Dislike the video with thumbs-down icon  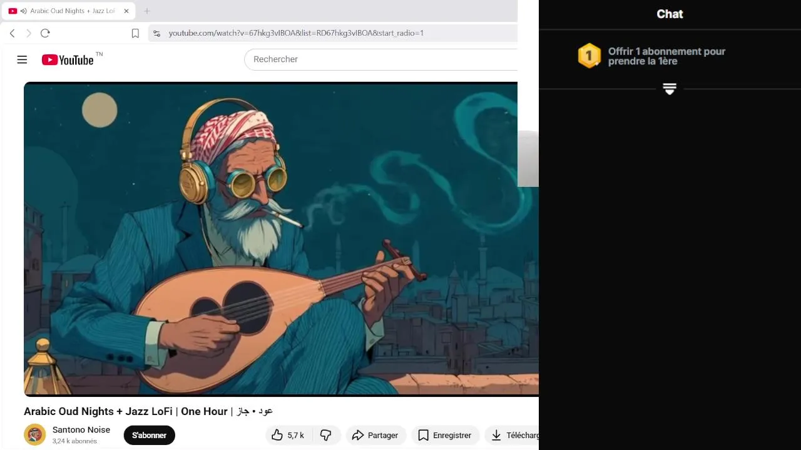[x=326, y=435]
